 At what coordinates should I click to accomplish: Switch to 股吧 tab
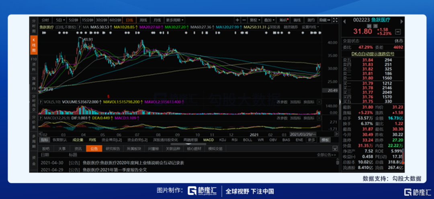pyautogui.click(x=46, y=149)
